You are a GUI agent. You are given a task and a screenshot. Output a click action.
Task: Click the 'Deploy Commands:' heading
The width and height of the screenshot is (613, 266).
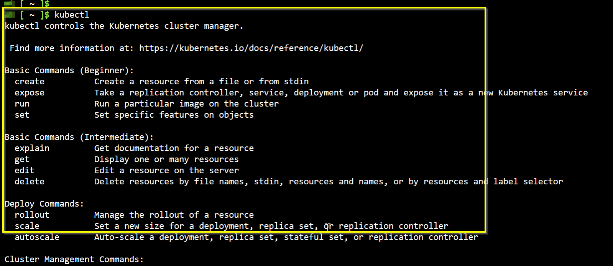click(44, 204)
